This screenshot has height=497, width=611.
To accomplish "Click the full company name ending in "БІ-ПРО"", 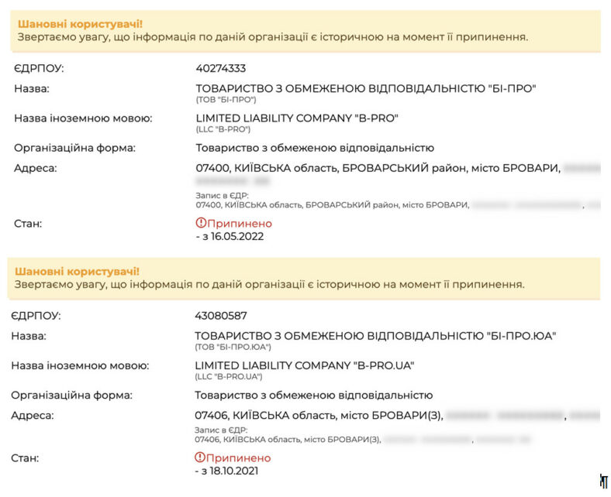I will point(365,88).
